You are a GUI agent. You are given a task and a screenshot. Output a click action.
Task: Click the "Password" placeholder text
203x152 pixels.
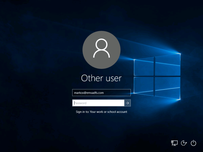coord(80,103)
